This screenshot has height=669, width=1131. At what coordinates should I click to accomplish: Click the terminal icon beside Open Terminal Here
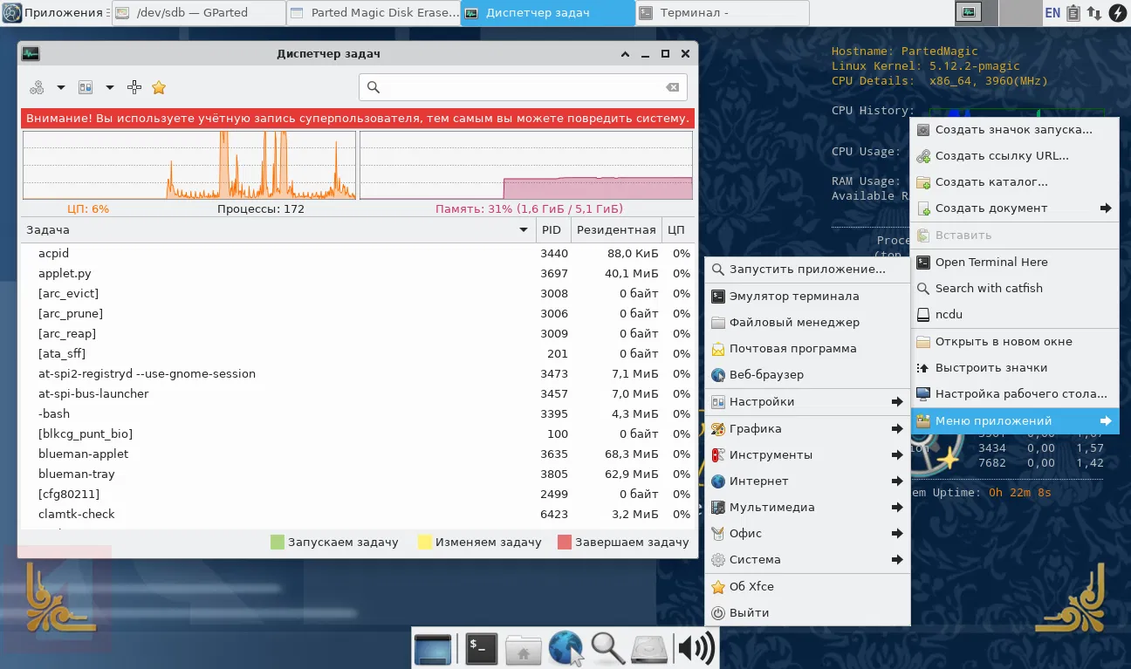(x=923, y=262)
